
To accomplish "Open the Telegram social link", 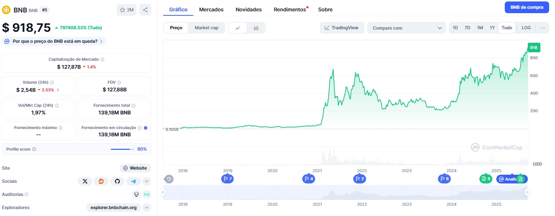I will click(x=134, y=181).
